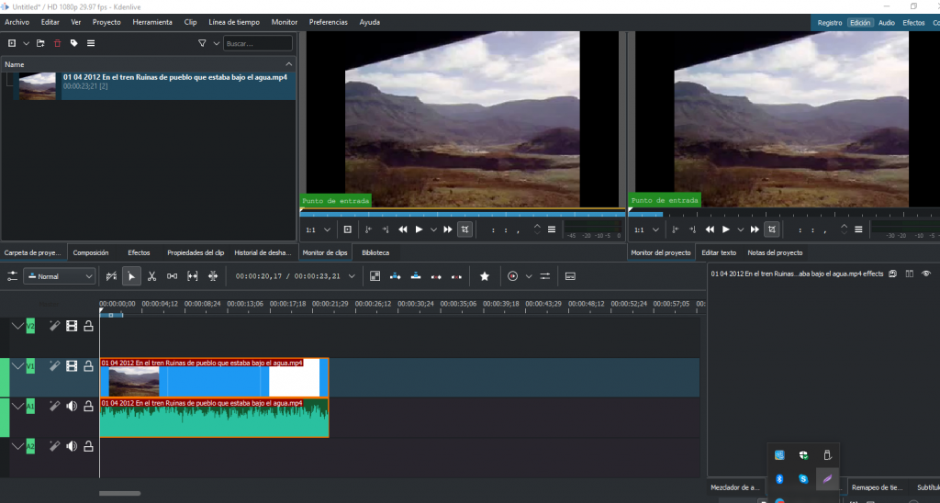
Task: Toggle lock on the V1 track
Action: [x=88, y=366]
